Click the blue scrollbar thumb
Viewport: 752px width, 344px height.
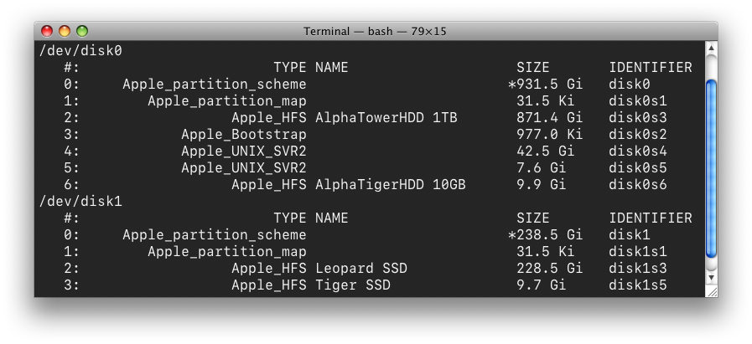click(x=711, y=168)
